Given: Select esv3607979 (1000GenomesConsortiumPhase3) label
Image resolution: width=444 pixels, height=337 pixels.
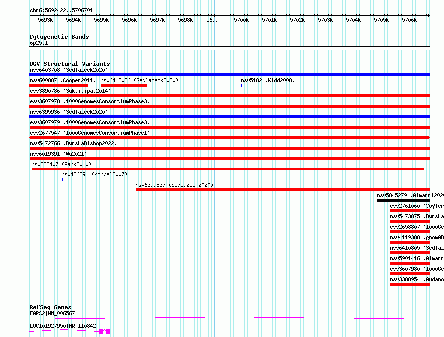Looking at the screenshot, I should click(x=90, y=122).
